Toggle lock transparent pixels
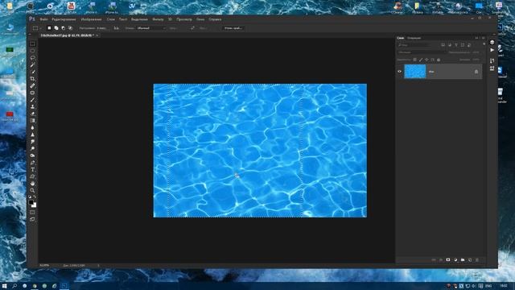This screenshot has height=290, width=515. point(415,60)
